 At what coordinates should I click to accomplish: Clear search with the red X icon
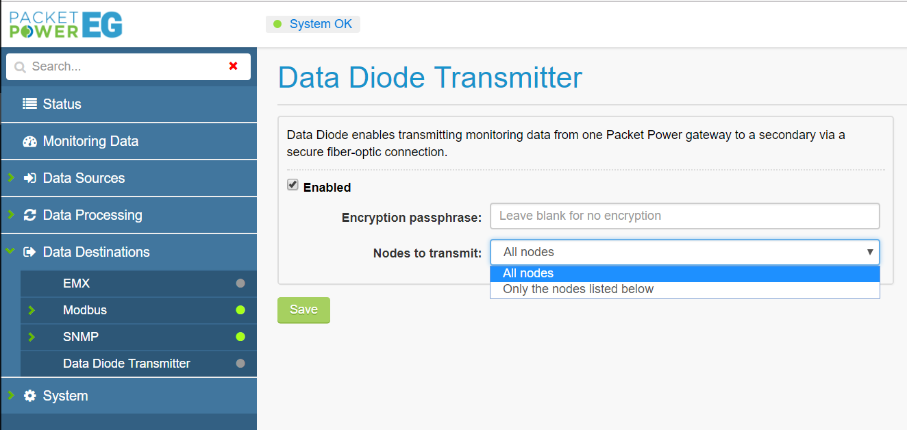234,66
